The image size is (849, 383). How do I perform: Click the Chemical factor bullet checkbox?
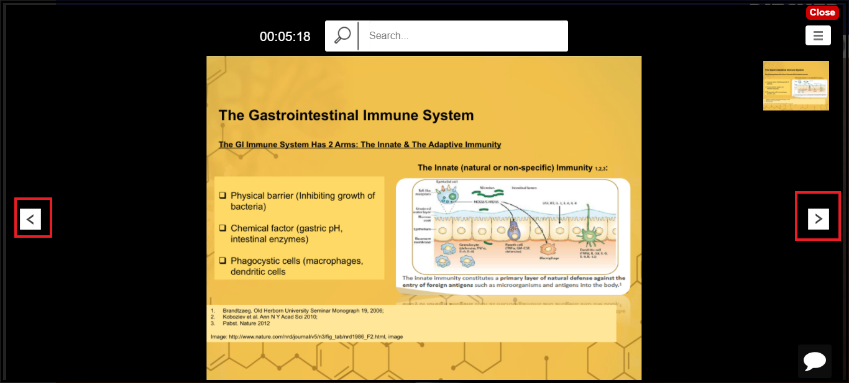pos(223,228)
